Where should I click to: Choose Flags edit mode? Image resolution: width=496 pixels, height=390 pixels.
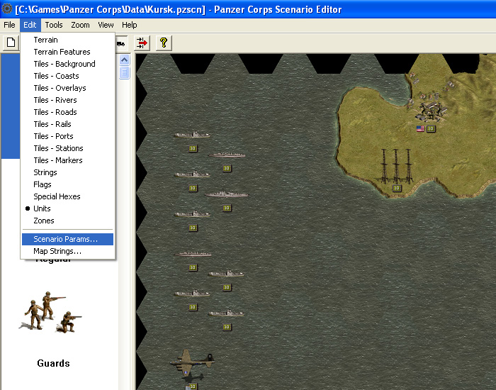click(68, 184)
